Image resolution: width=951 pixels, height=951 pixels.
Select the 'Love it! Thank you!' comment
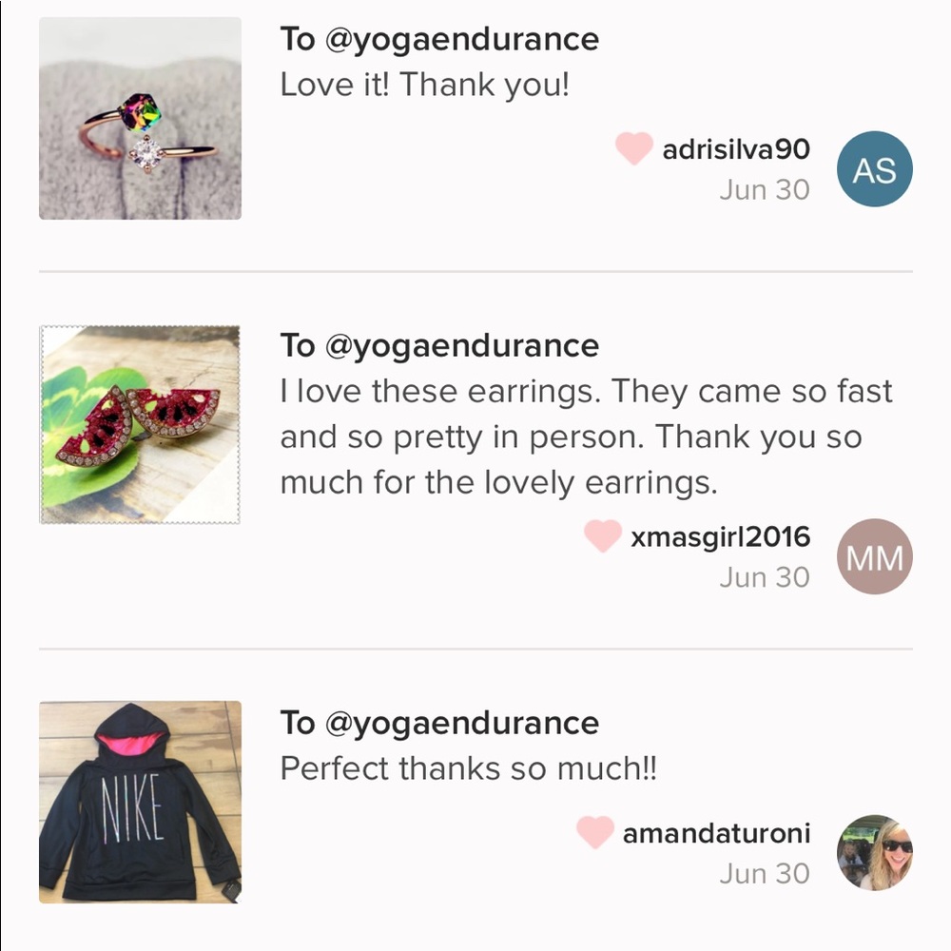[x=424, y=86]
